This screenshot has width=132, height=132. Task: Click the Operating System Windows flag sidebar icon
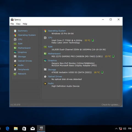click(15, 35)
